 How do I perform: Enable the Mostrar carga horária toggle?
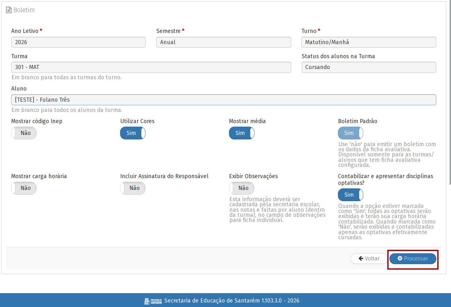pos(24,188)
